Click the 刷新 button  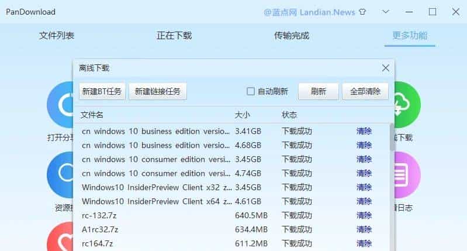tap(319, 91)
